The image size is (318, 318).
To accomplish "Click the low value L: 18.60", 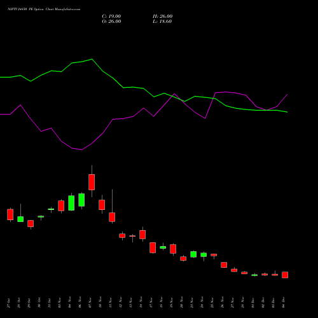I will 162,22.
